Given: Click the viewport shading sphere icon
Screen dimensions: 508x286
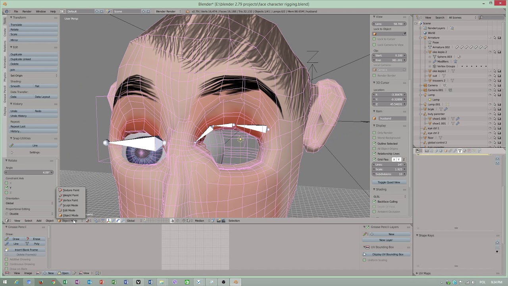Looking at the screenshot, I should (x=88, y=221).
